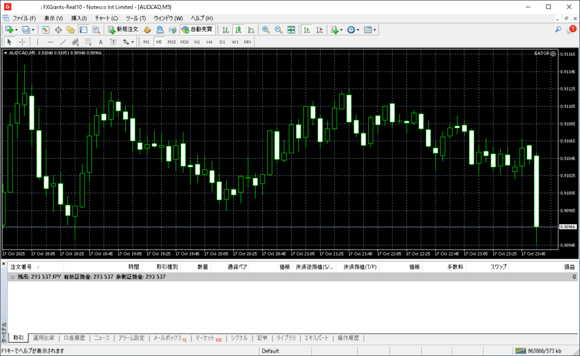
Task: Select the text label tool
Action: [x=101, y=42]
